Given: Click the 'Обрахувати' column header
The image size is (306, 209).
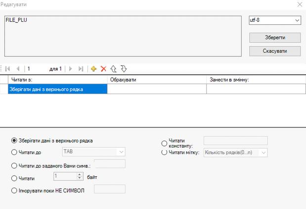Looking at the screenshot, I should (157, 79).
